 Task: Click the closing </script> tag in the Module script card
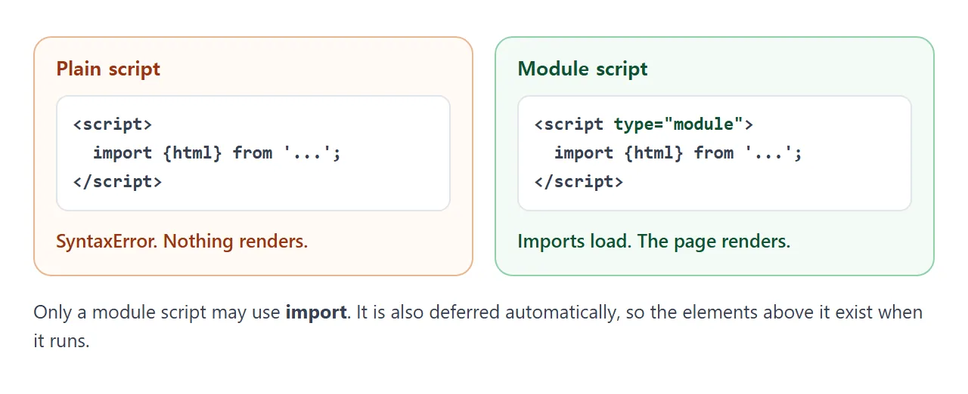579,181
